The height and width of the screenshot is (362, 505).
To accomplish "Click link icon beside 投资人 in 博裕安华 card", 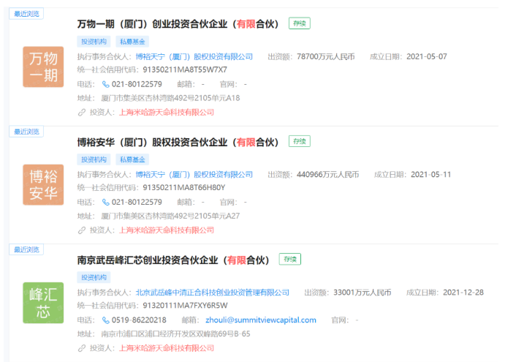I will (82, 230).
